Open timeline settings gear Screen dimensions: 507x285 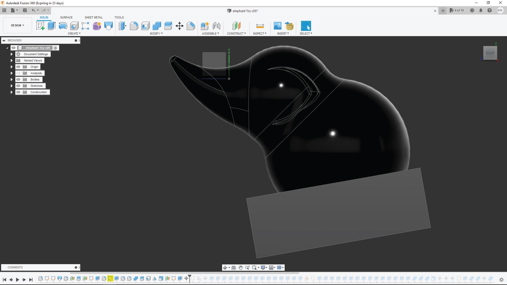pyautogui.click(x=501, y=280)
